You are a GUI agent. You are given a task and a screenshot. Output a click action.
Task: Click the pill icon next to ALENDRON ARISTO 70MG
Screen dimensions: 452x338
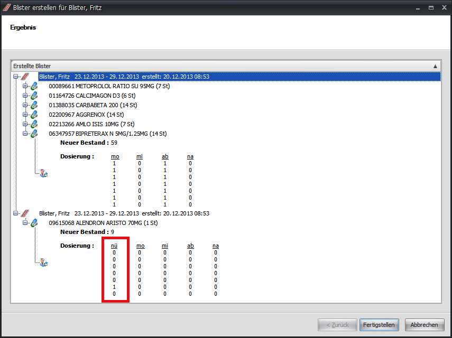click(34, 223)
